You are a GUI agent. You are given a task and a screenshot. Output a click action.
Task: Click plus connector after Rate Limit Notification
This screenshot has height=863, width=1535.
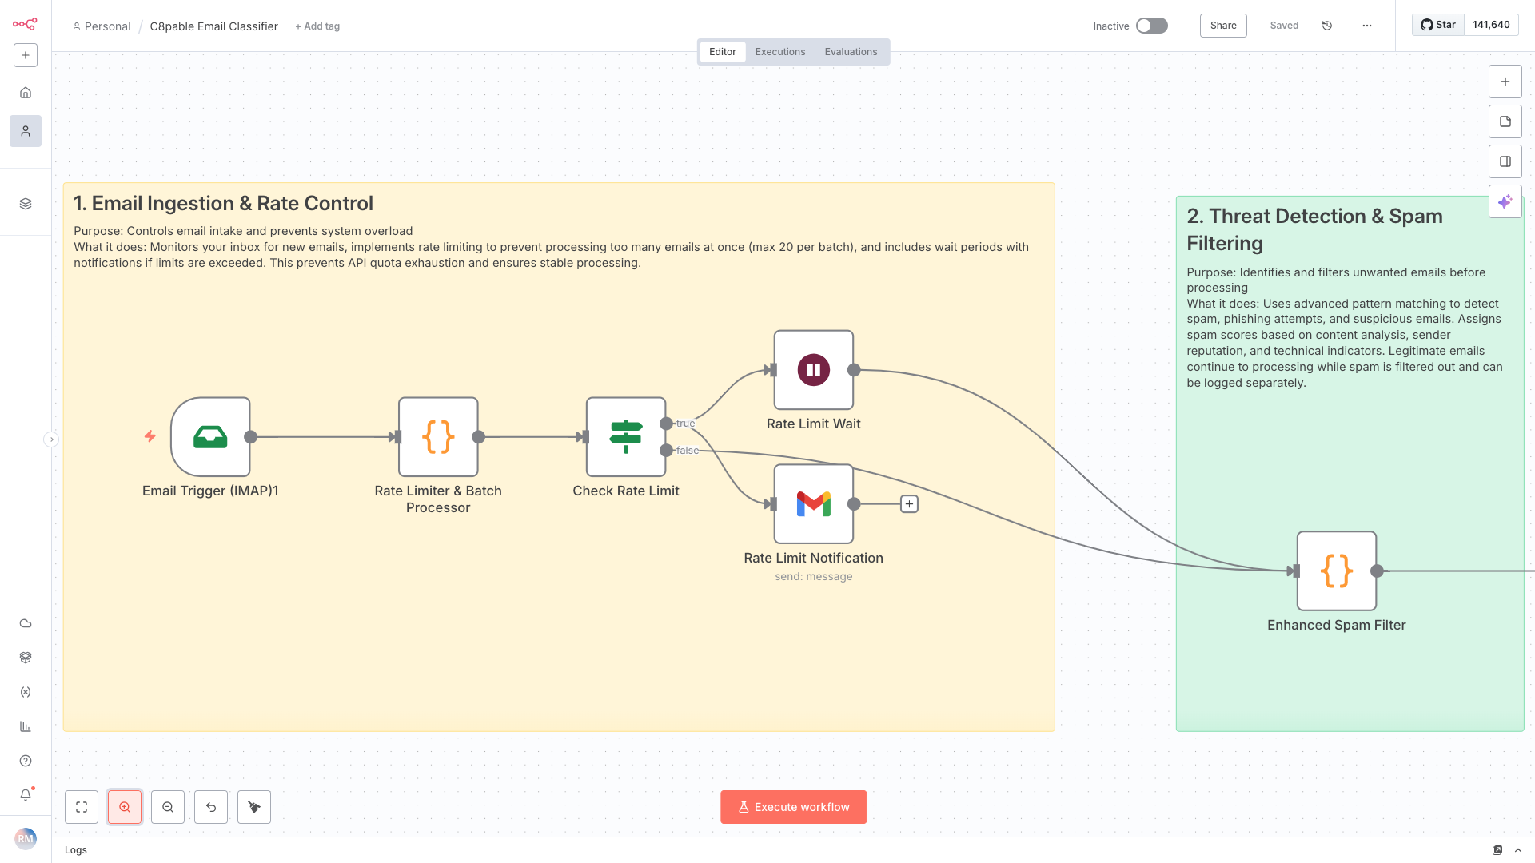(909, 504)
